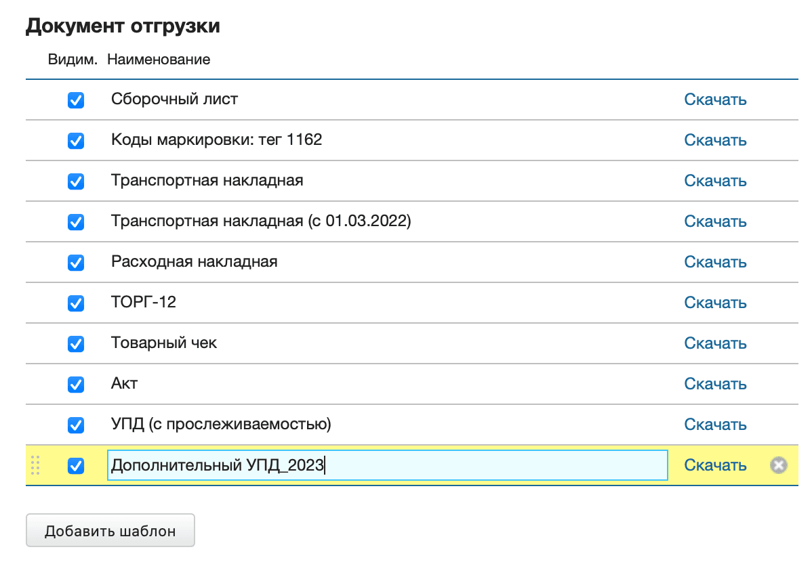The image size is (812, 562).
Task: Download the ТОРГ-12 template
Action: pos(715,303)
